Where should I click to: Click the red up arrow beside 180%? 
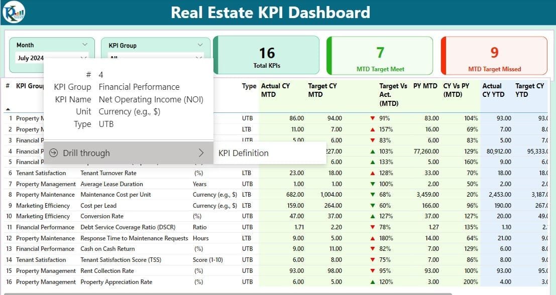pyautogui.click(x=372, y=238)
